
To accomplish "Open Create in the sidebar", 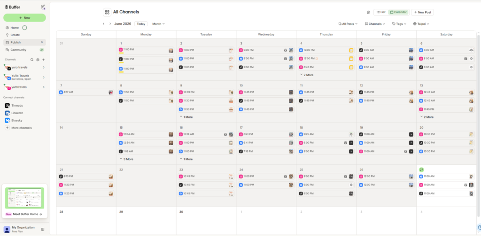I will (24, 35).
